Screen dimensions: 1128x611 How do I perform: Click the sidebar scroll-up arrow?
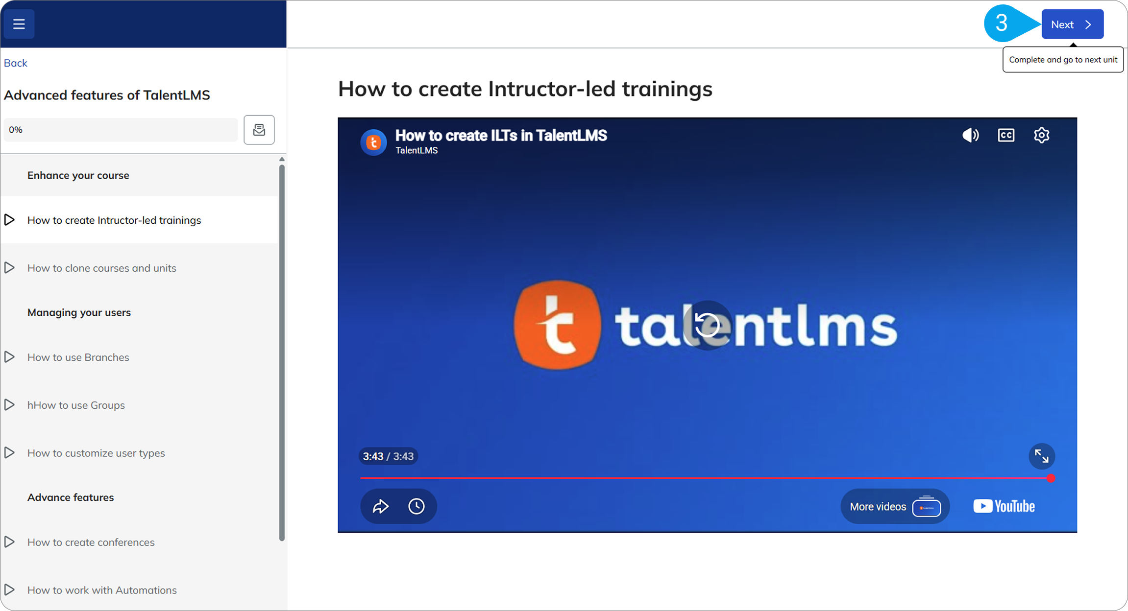pos(282,159)
